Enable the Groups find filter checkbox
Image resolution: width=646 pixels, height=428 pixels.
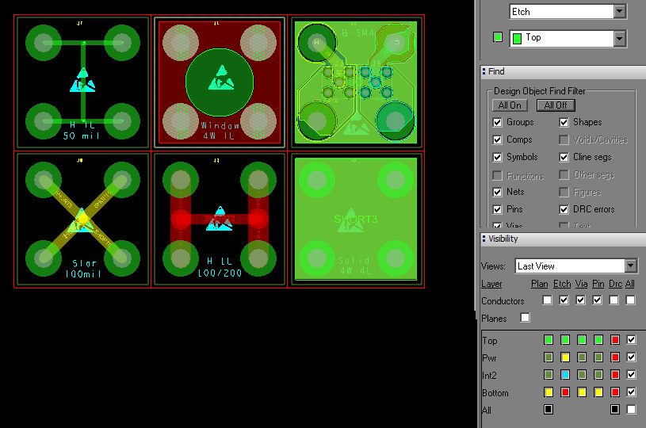[498, 122]
